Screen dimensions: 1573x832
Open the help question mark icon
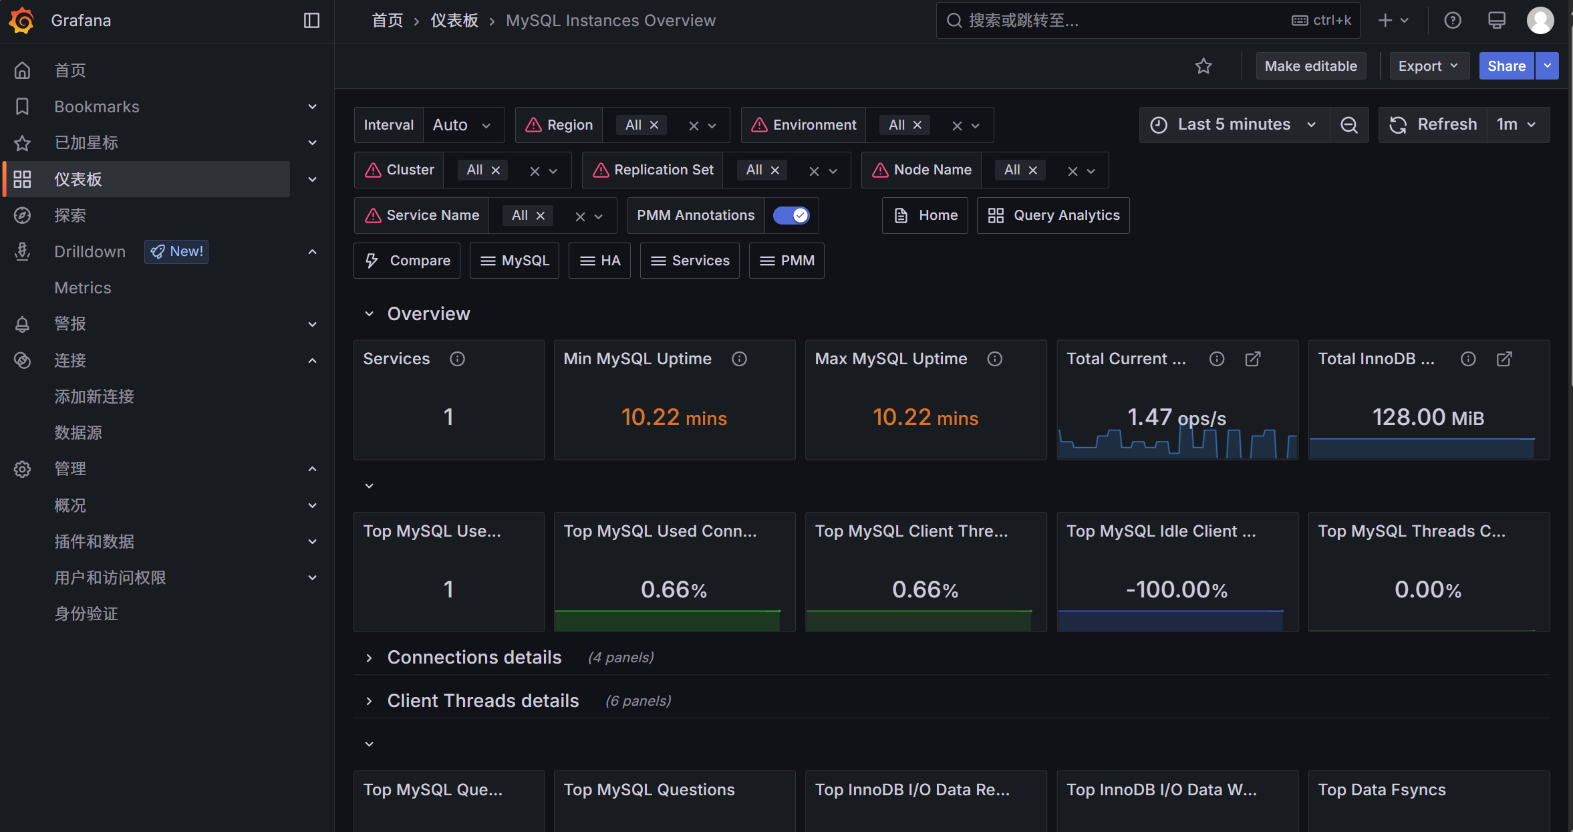[x=1453, y=20]
